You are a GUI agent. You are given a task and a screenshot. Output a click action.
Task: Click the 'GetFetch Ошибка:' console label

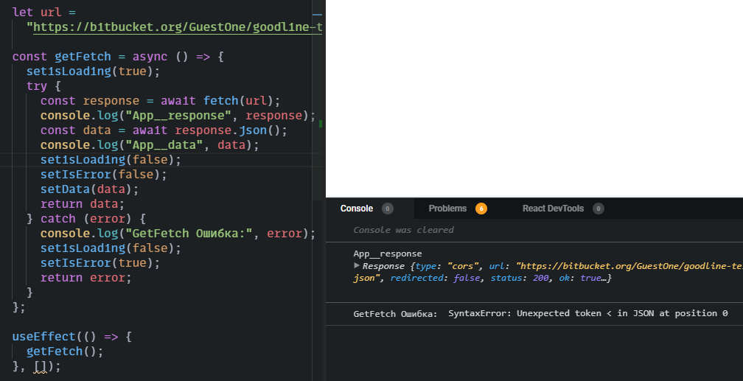pyautogui.click(x=395, y=314)
